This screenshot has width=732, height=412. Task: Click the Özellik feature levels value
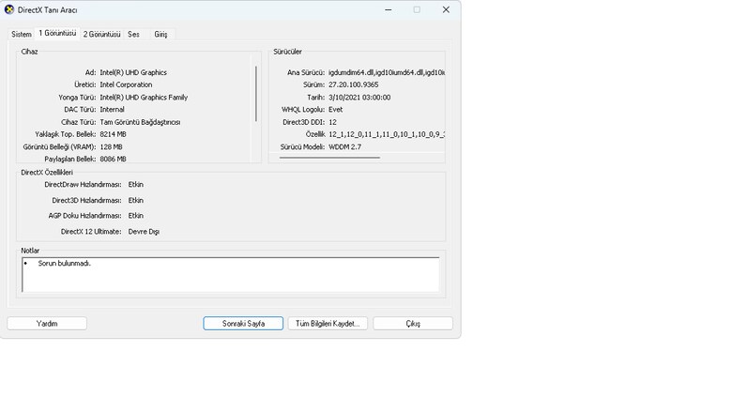pos(386,134)
